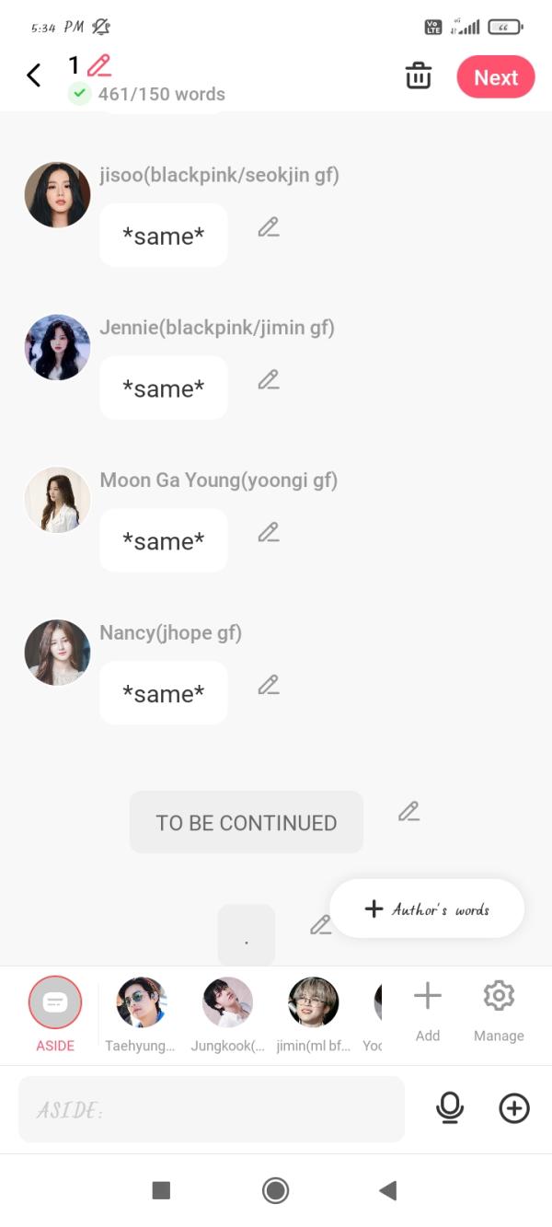Image resolution: width=552 pixels, height=1227 pixels.
Task: Tap the back arrow icon
Action: (x=34, y=75)
